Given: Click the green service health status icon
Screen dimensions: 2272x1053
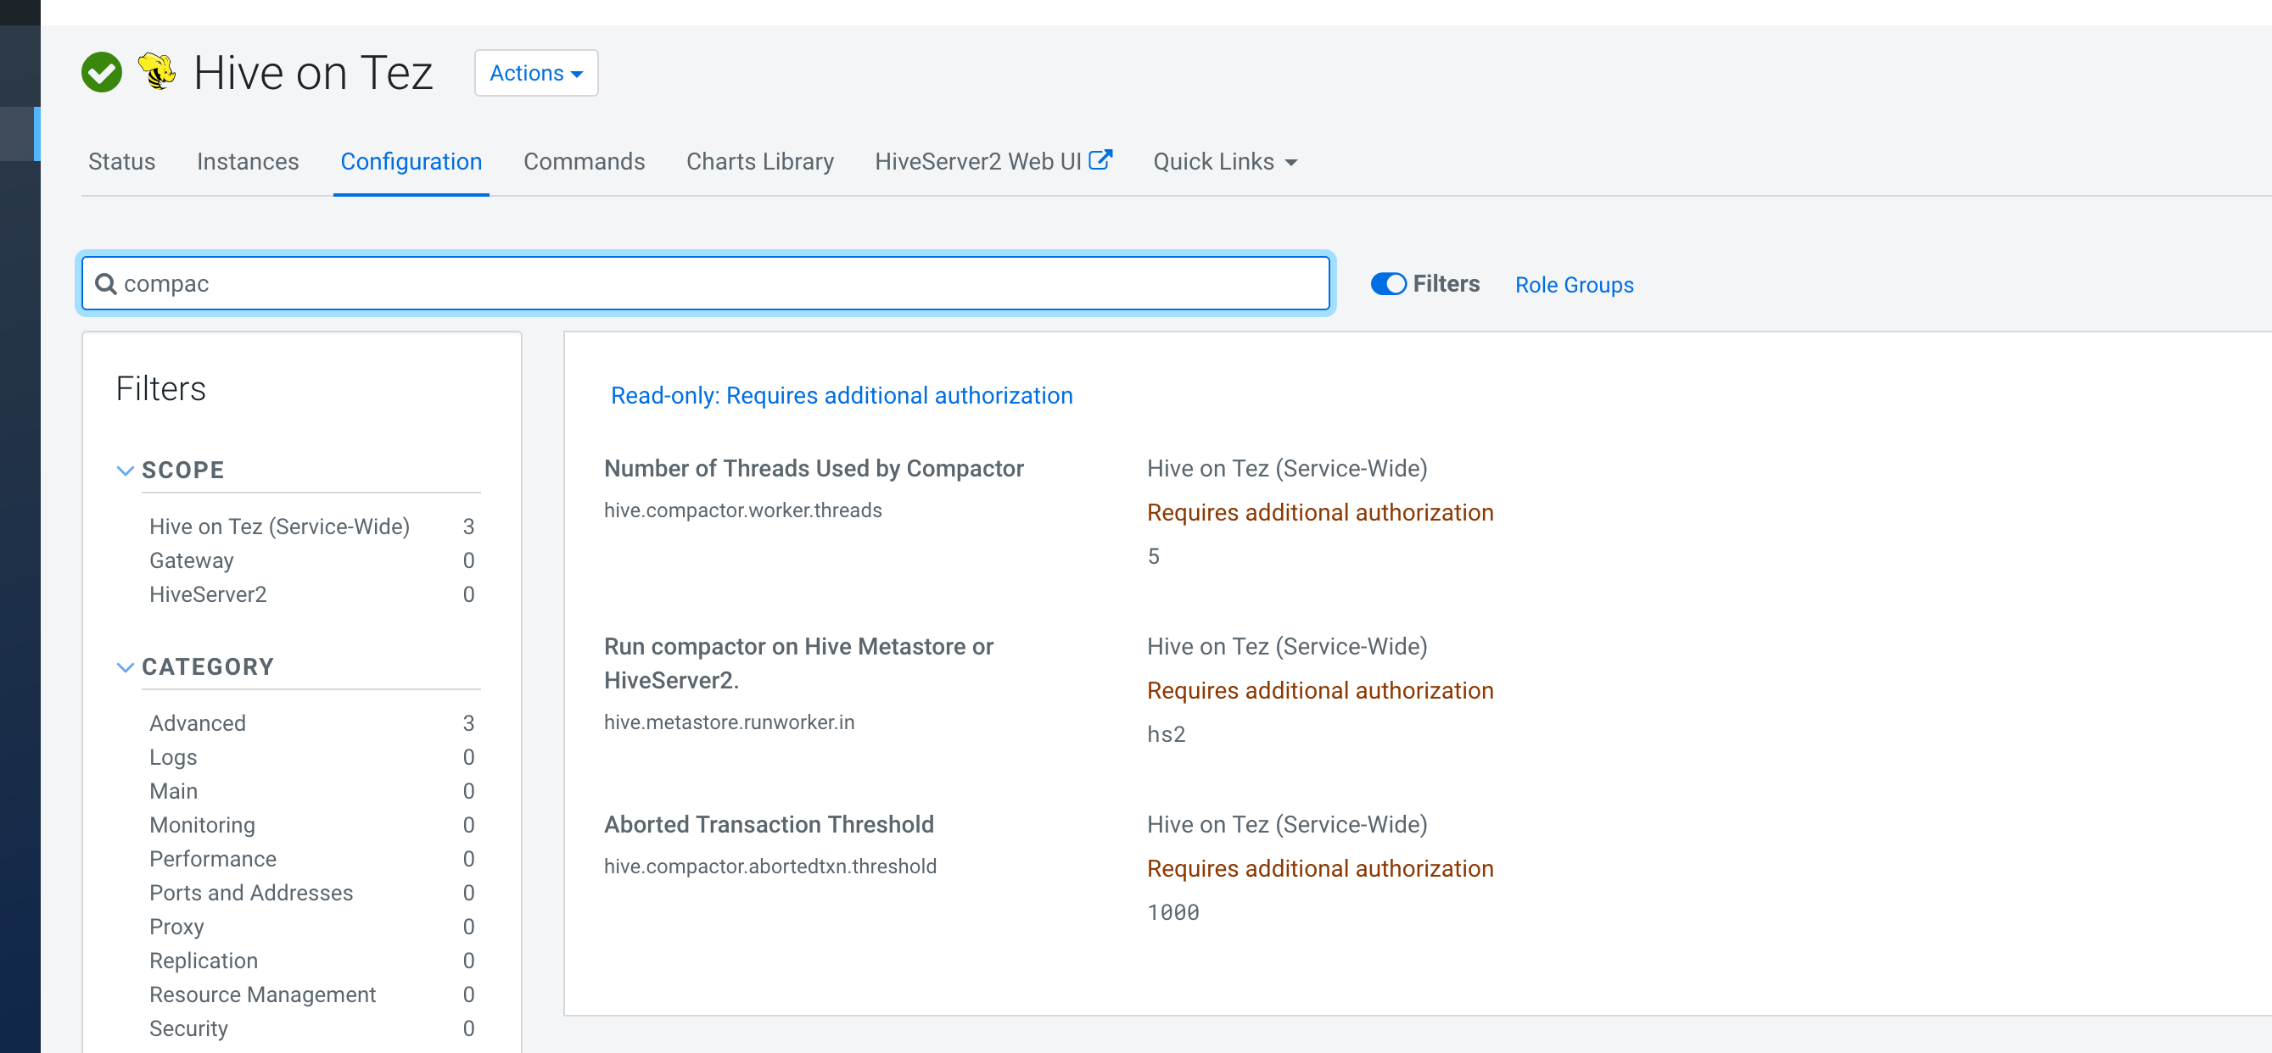Looking at the screenshot, I should 102,71.
